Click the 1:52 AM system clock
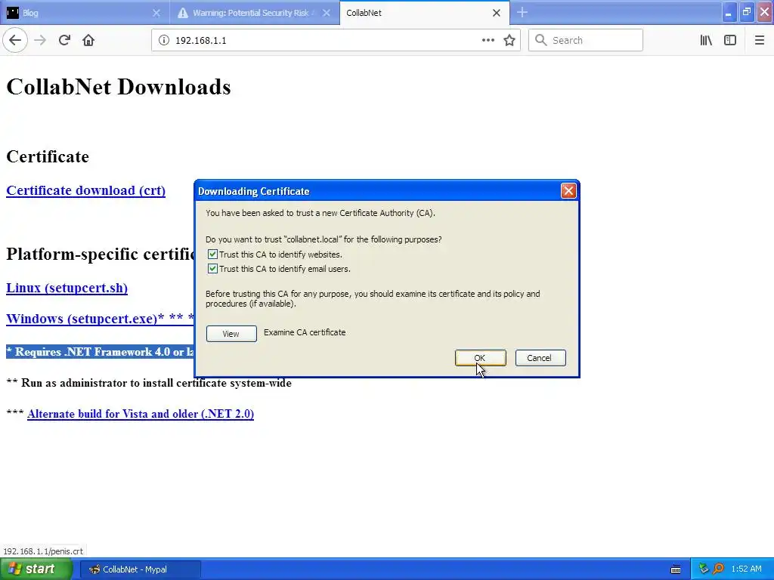Screen dimensions: 774x580 [746, 569]
